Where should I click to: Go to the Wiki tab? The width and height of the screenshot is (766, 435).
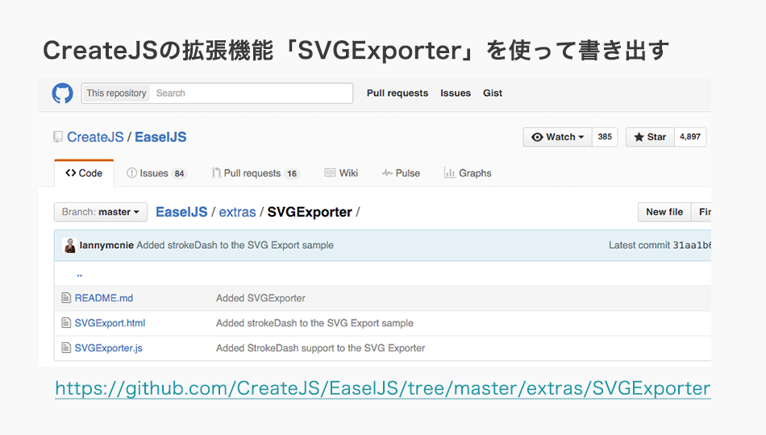341,173
